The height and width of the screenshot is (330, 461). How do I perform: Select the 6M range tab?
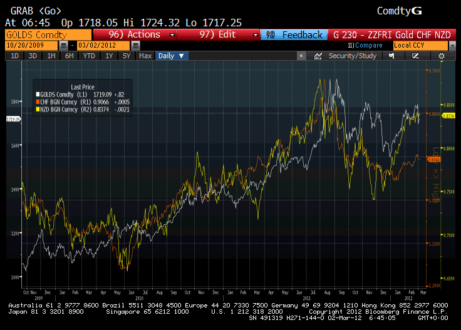pyautogui.click(x=70, y=56)
